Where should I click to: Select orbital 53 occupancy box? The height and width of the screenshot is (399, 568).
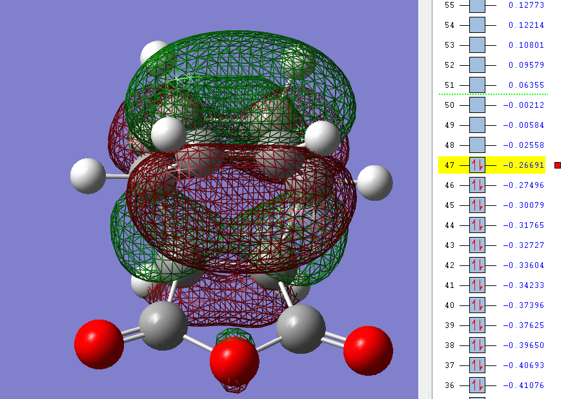tap(477, 45)
